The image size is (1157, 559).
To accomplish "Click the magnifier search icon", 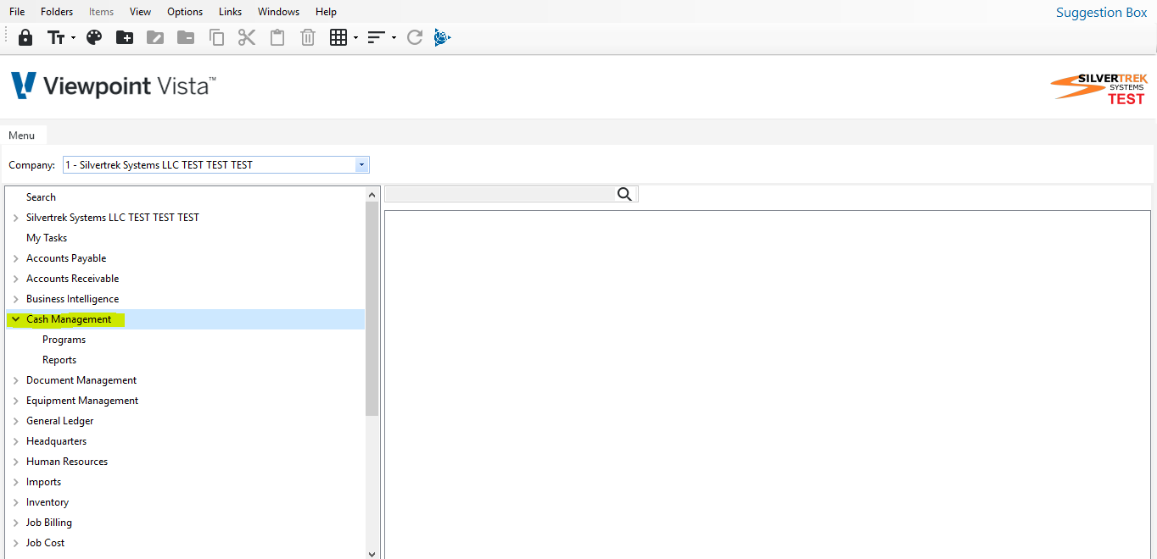I will click(x=625, y=194).
